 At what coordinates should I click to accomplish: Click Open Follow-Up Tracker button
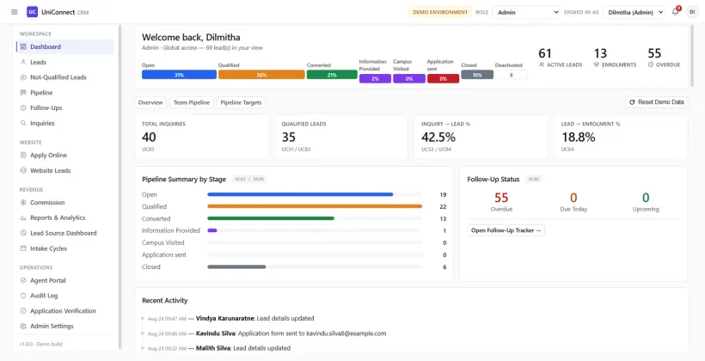(x=506, y=230)
